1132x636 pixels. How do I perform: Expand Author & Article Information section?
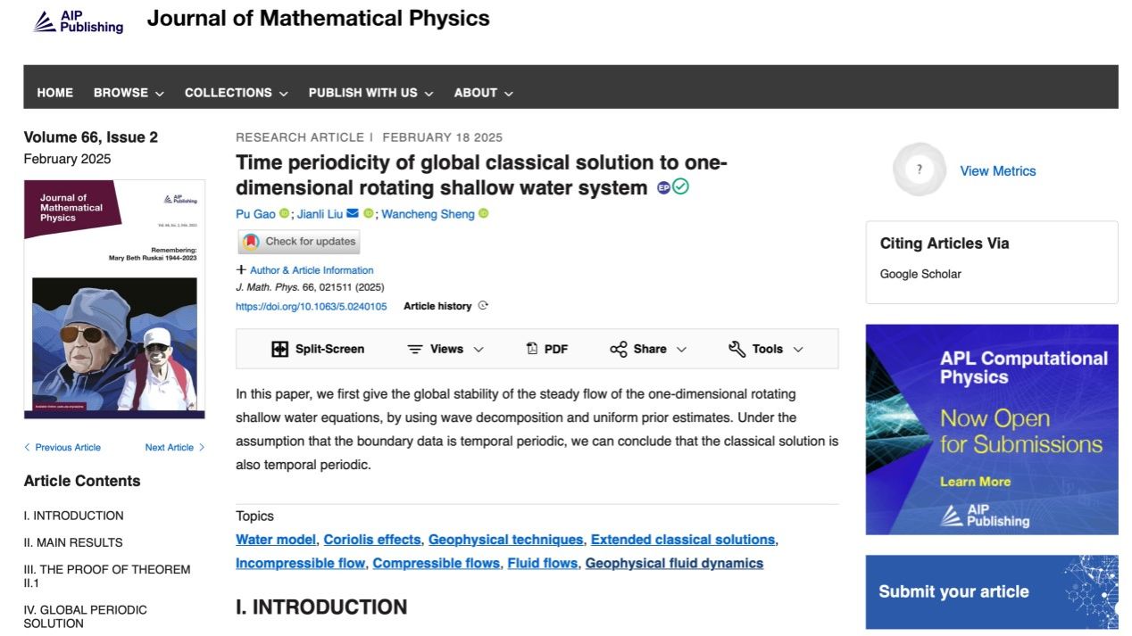tap(304, 270)
